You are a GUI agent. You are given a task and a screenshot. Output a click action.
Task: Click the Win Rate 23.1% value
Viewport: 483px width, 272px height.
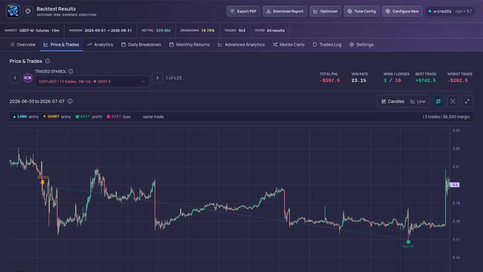click(x=359, y=80)
